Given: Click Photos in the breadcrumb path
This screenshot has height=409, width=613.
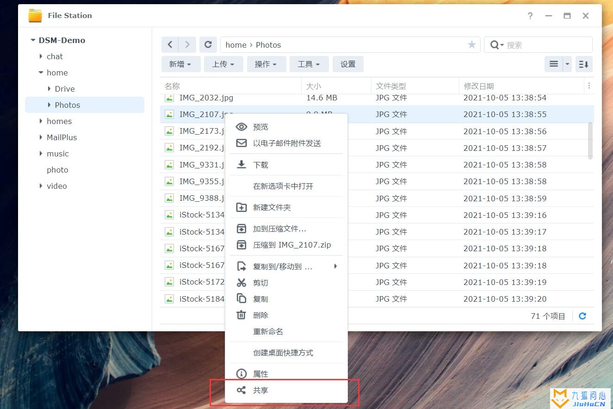Looking at the screenshot, I should (x=268, y=45).
